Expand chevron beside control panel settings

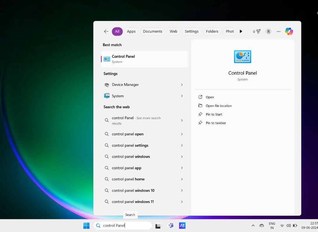(182, 145)
